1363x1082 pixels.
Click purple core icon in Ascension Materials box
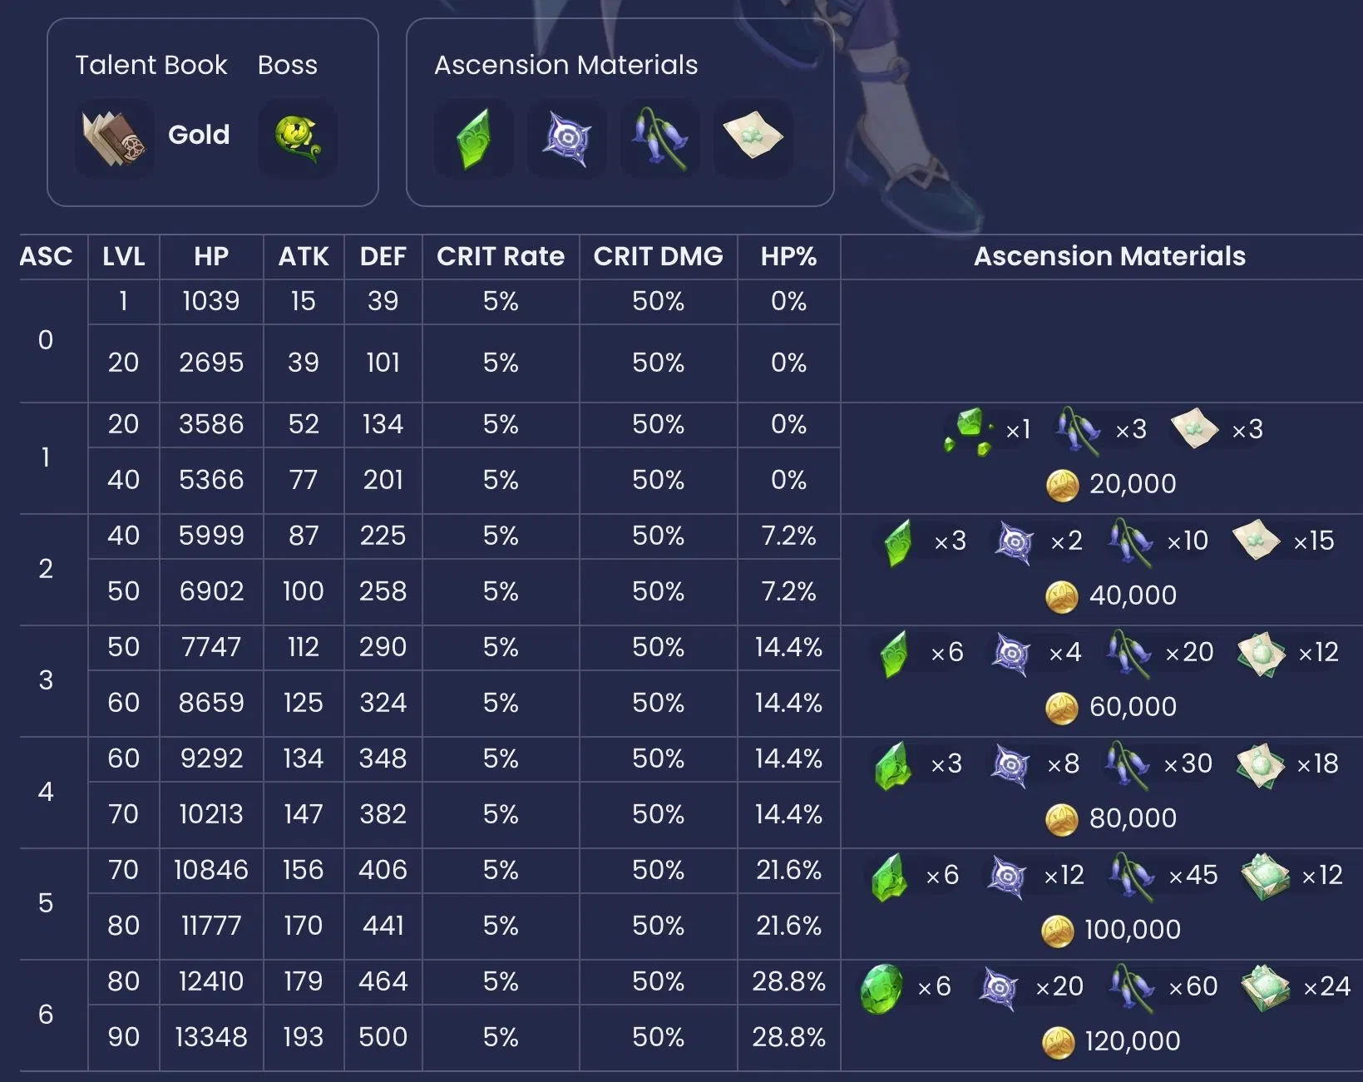[566, 138]
